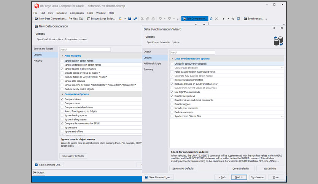Select Summary page in wizard

[x=155, y=70]
